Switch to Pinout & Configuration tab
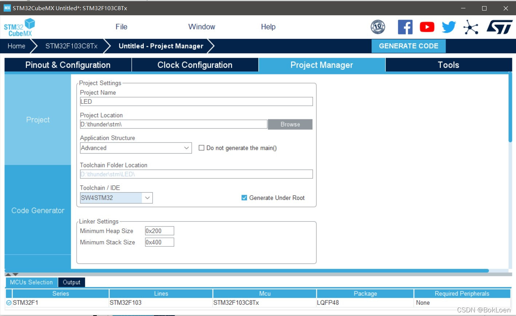The height and width of the screenshot is (316, 516). click(68, 65)
